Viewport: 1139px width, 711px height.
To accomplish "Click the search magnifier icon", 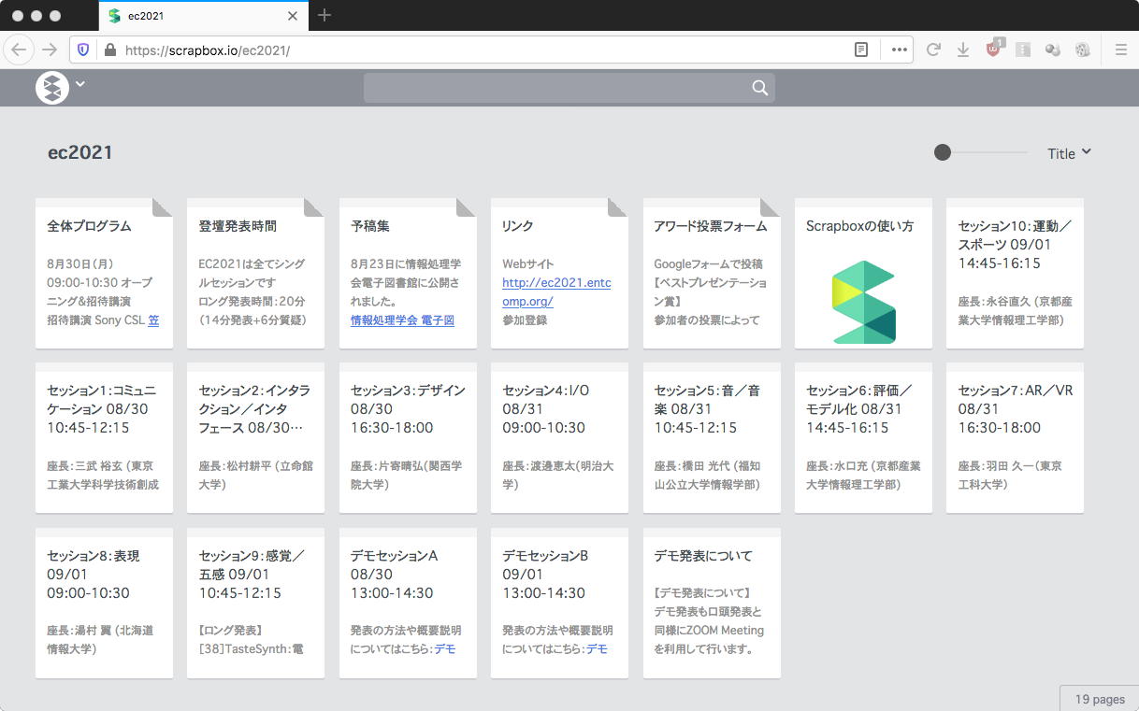I will (x=759, y=88).
